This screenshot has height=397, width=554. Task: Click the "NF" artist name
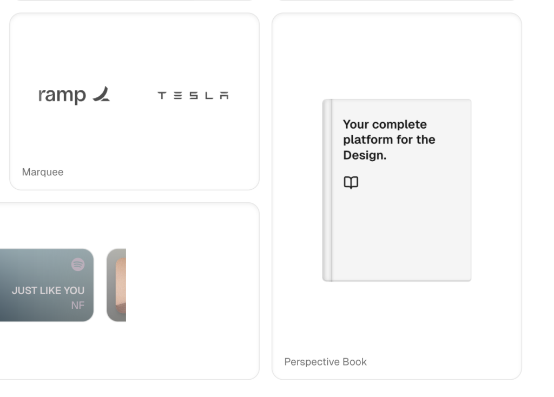[x=78, y=305]
